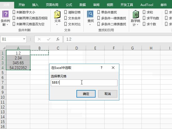Select column H header
Screen dimensions: 172x129
click(x=151, y=48)
